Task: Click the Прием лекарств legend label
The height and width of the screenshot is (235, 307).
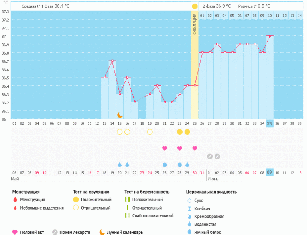Action: [x=75, y=232]
